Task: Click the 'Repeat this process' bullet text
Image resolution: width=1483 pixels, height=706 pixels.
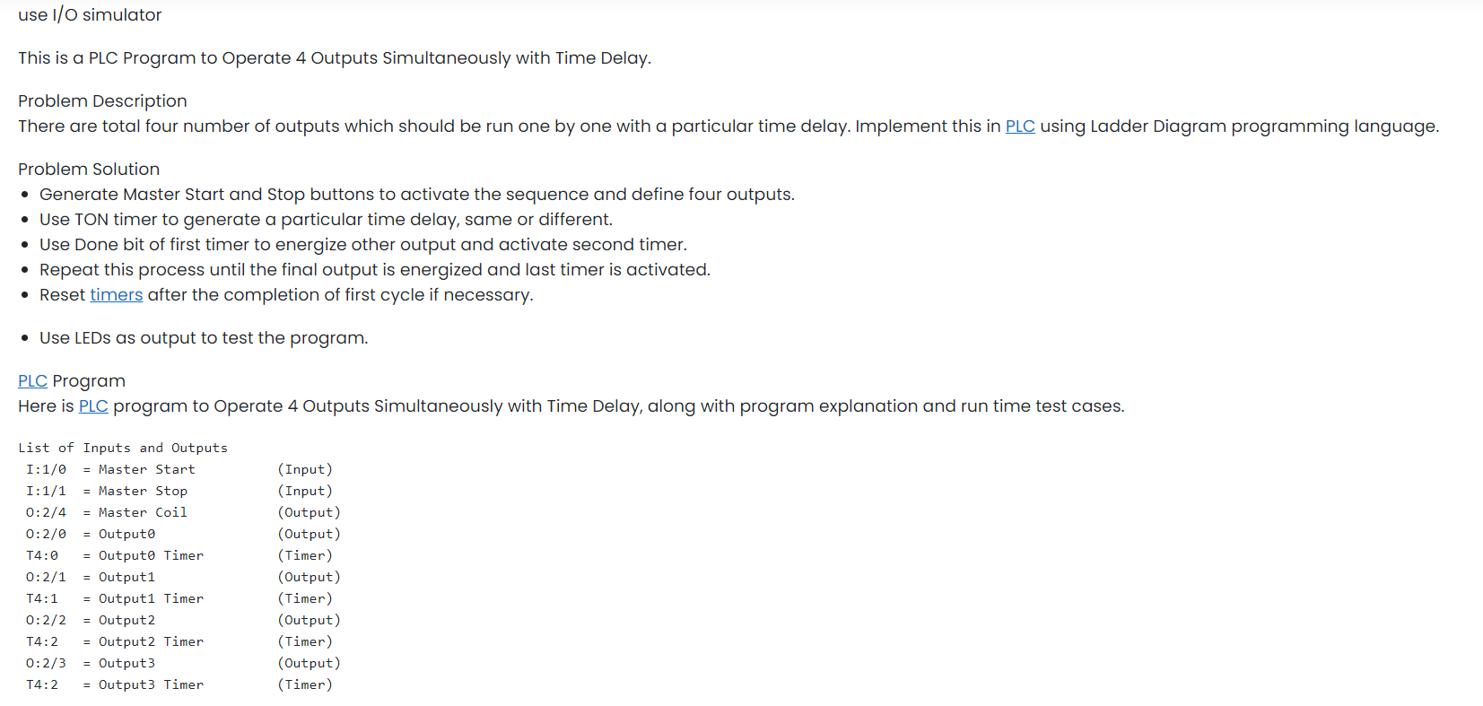Action: (375, 270)
